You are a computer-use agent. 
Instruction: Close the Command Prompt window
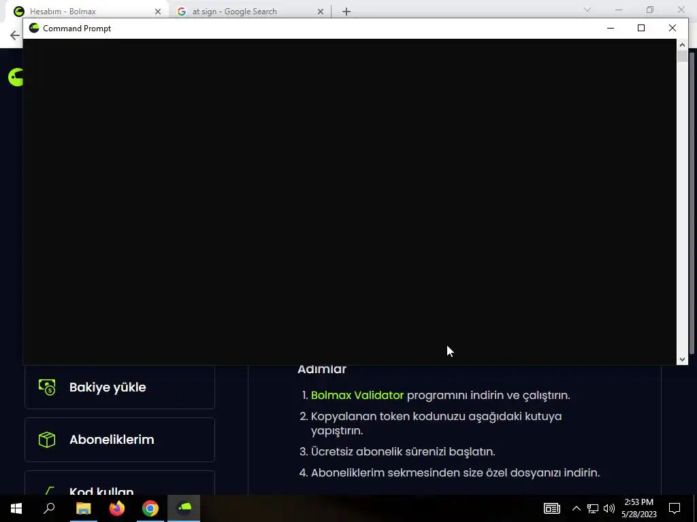672,28
